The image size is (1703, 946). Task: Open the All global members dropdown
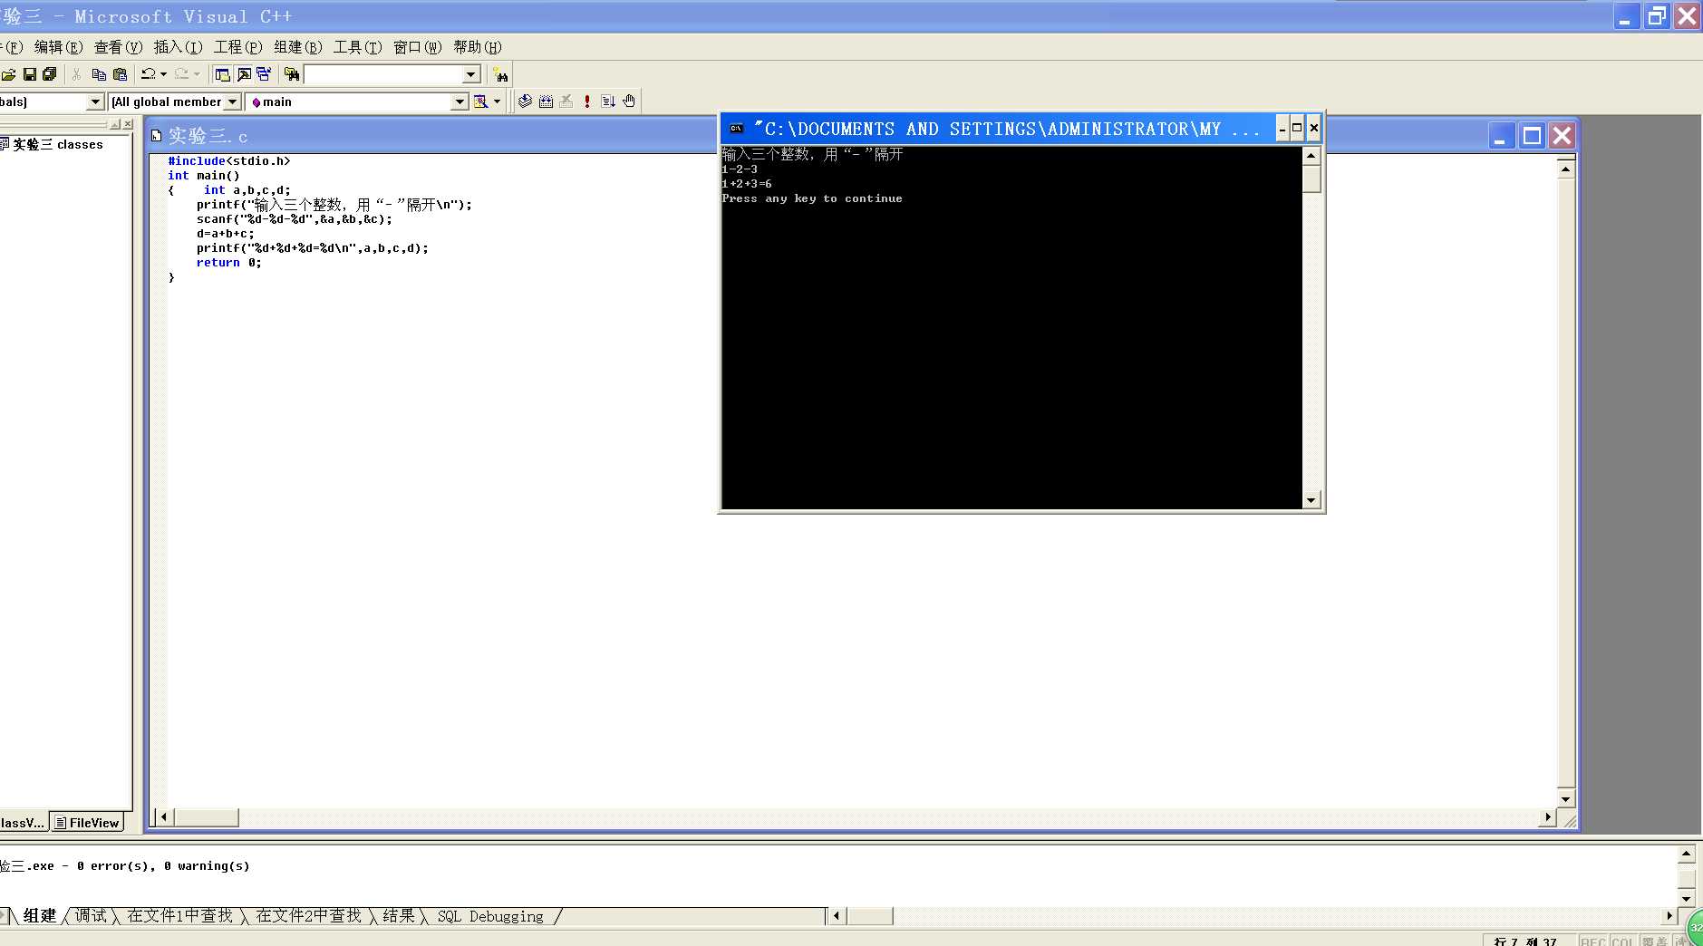(x=232, y=101)
